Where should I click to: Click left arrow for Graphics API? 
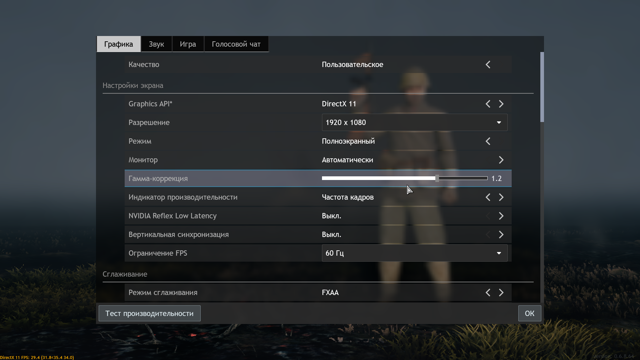[x=488, y=104]
